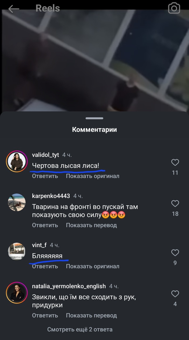Image resolution: width=189 pixels, height=340 pixels.
Task: Tap the comments sheet drag handle
Action: click(94, 118)
